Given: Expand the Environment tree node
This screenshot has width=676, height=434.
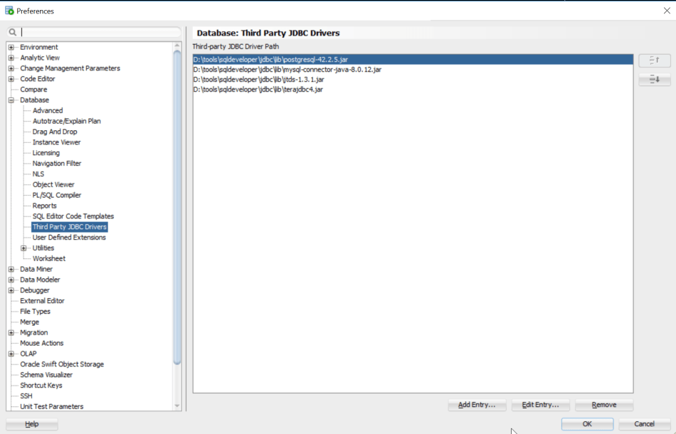Looking at the screenshot, I should tap(10, 47).
